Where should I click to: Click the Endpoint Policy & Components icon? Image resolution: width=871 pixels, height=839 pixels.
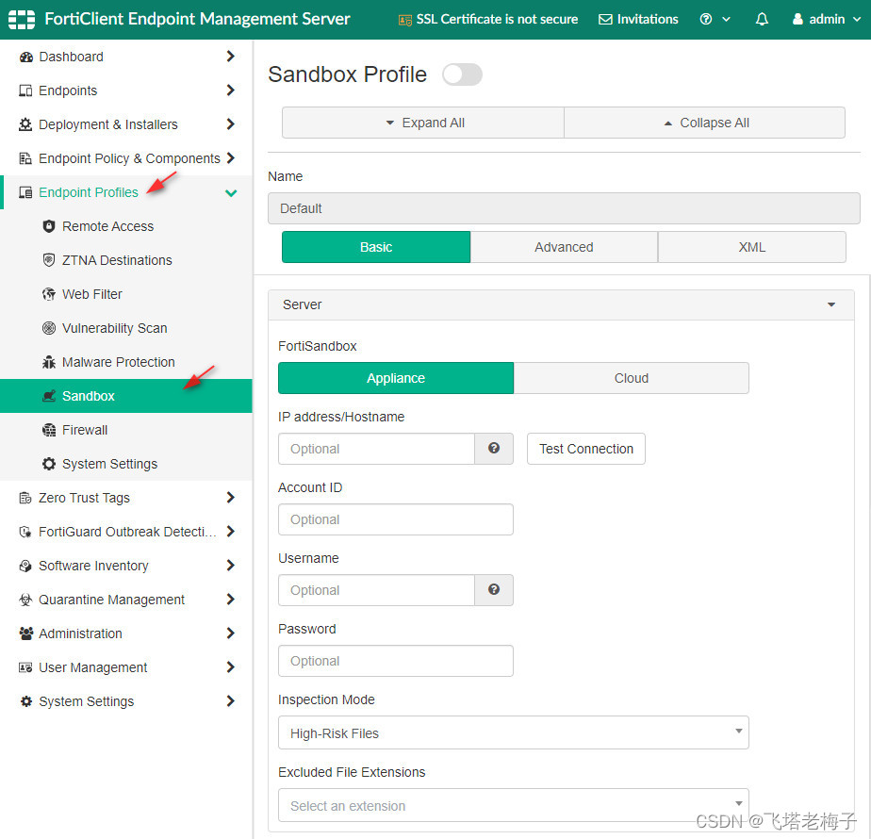pyautogui.click(x=25, y=158)
